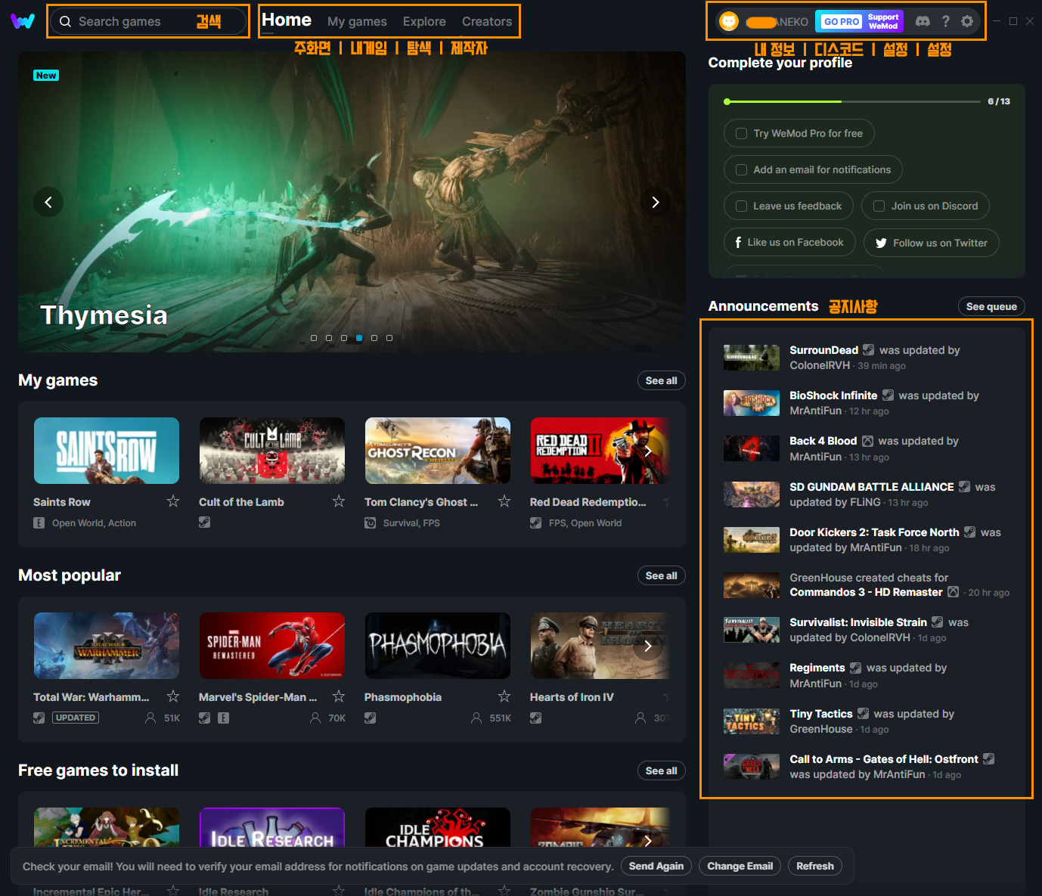Screen dimensions: 1042x896
Task: Open Red Dead Redemption thumbnail
Action: [x=600, y=451]
